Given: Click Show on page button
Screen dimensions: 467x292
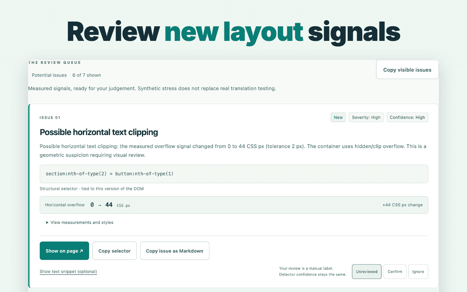Looking at the screenshot, I should click(64, 251).
